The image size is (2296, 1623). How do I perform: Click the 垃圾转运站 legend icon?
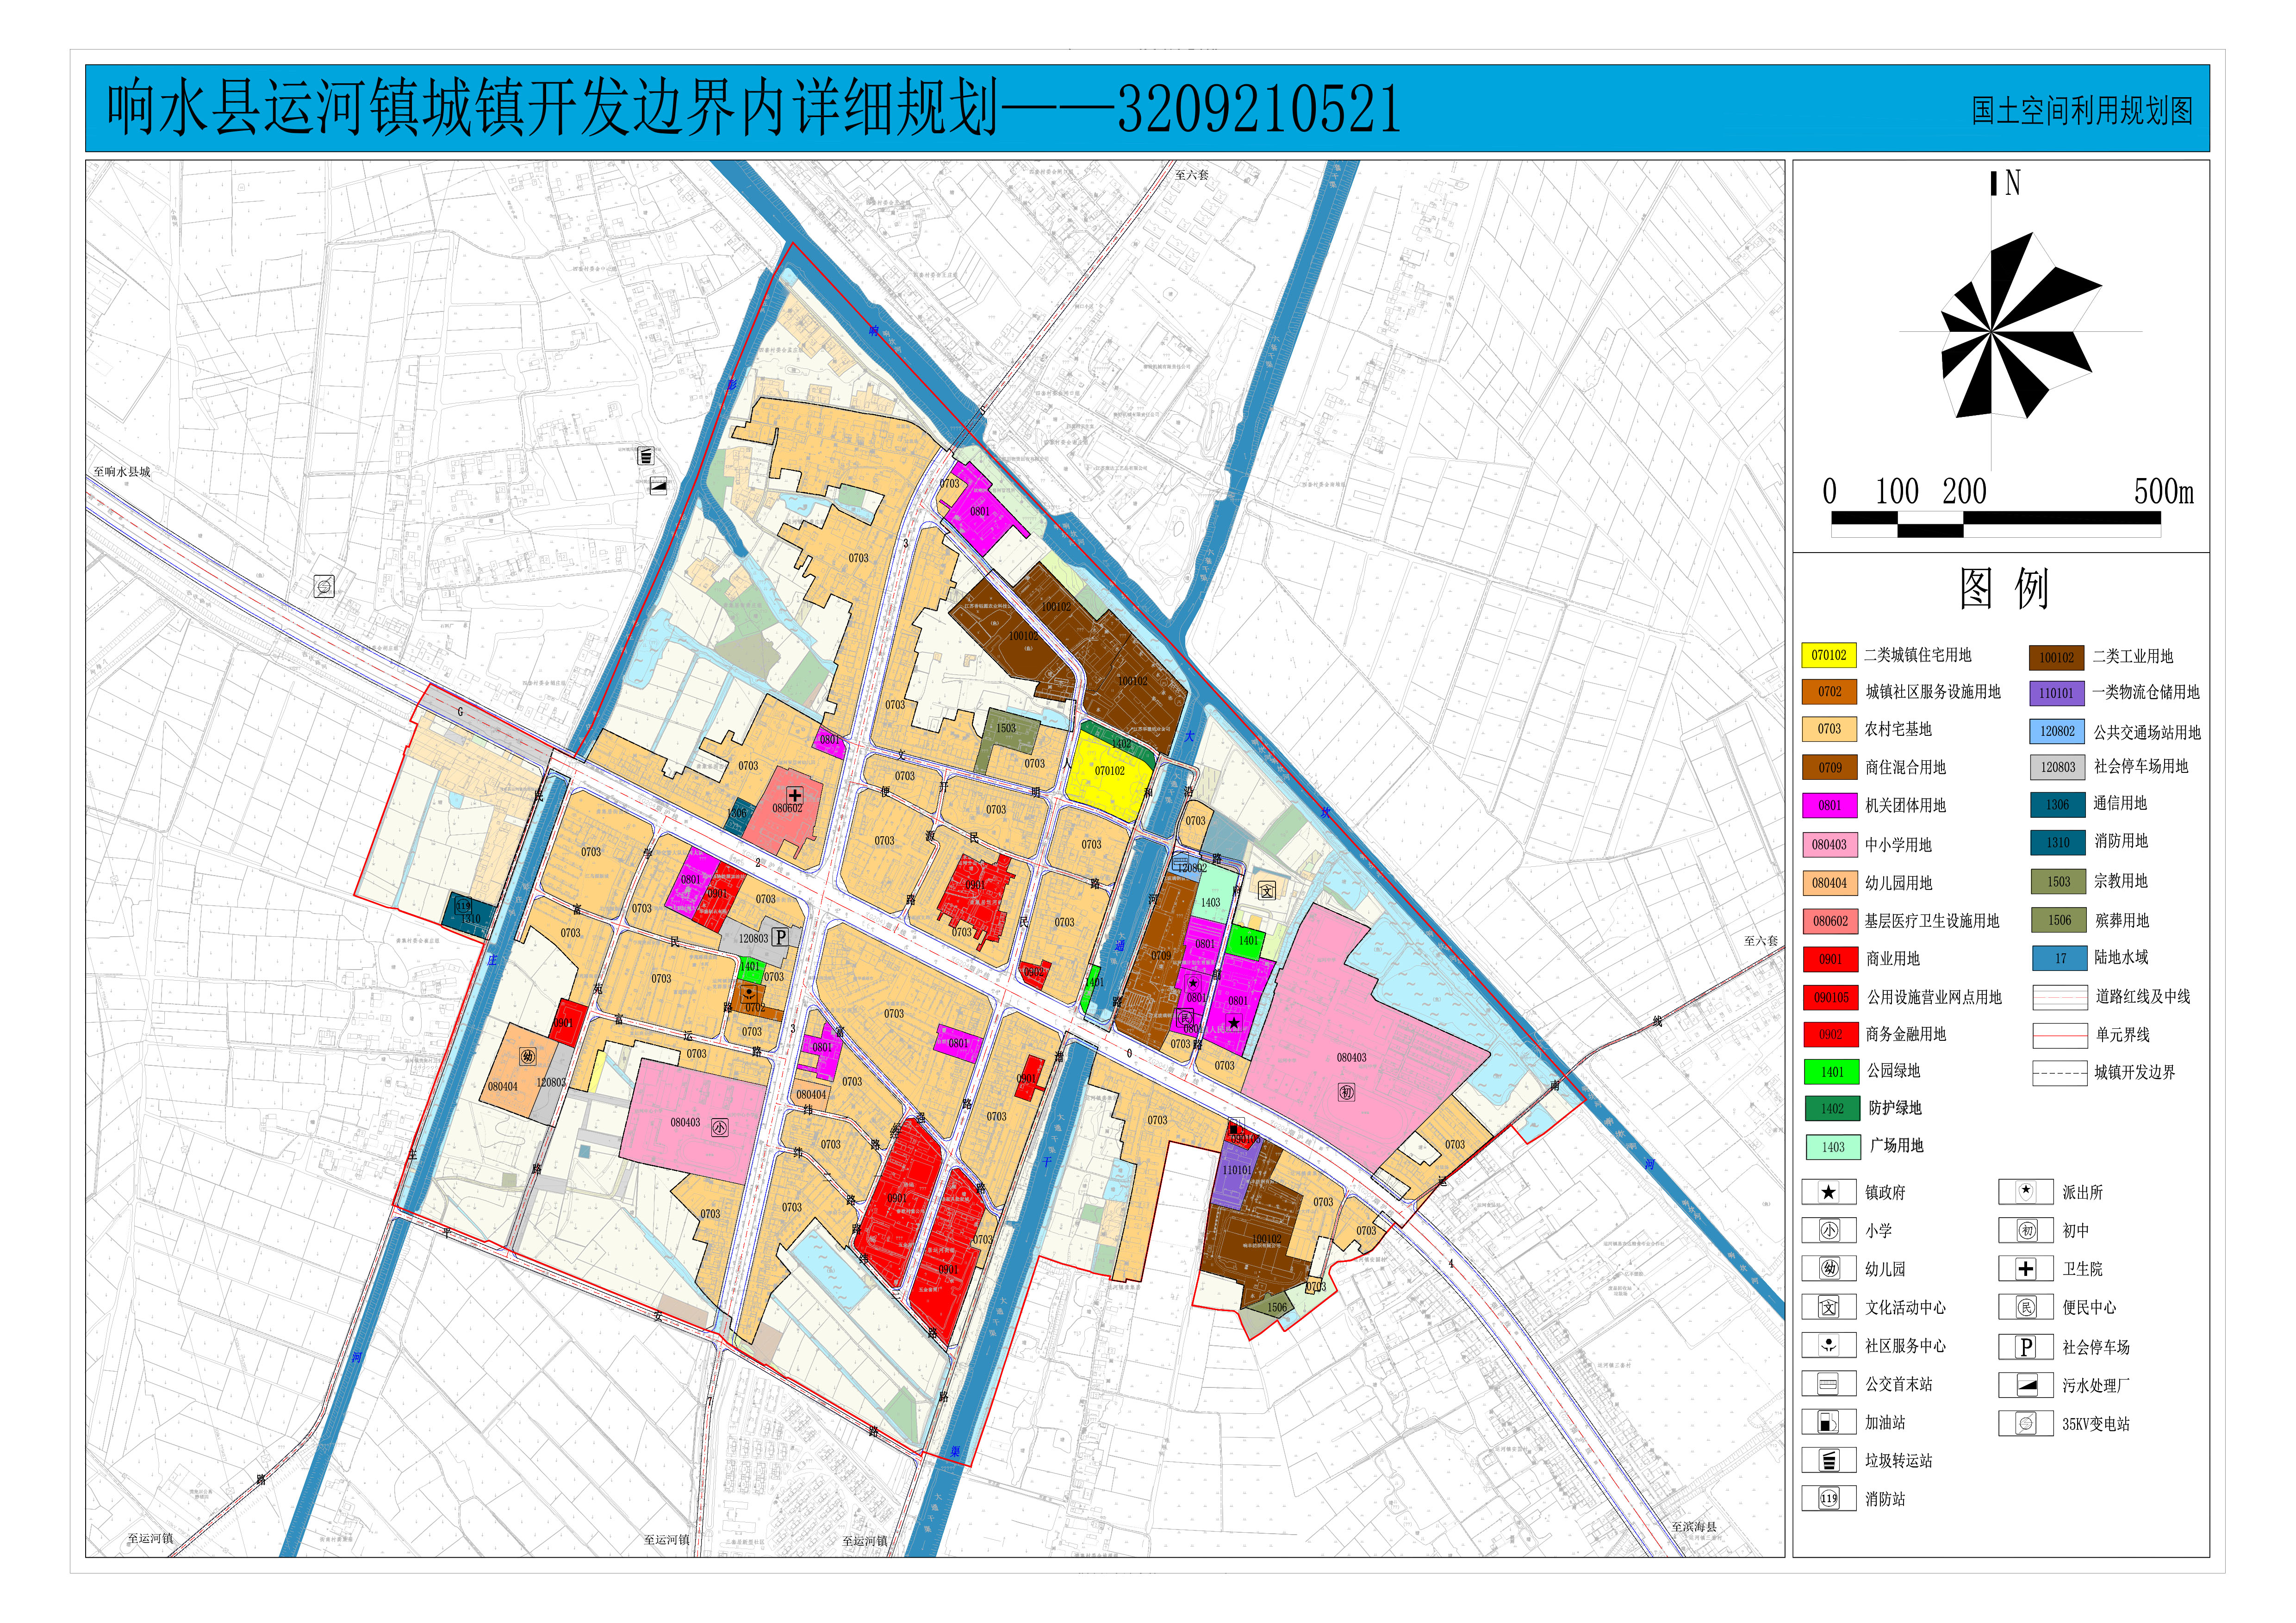pos(1828,1460)
